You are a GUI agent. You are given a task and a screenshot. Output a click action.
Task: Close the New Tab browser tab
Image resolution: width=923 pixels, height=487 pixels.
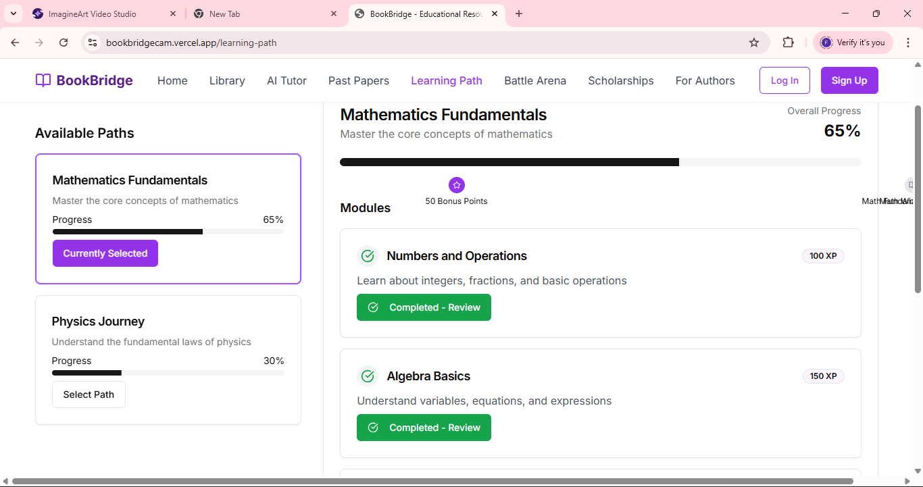click(334, 14)
